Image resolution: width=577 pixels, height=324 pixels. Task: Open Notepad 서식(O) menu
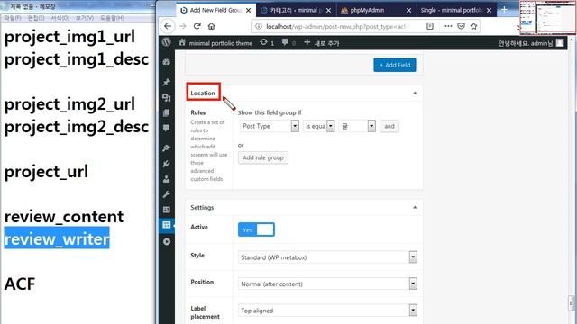pos(60,18)
